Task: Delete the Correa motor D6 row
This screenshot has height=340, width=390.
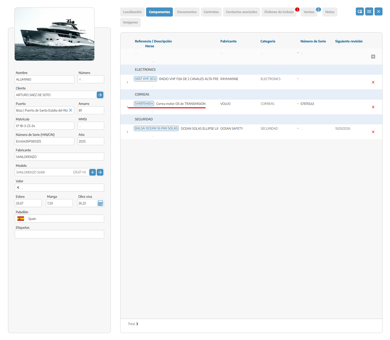Action: (x=373, y=107)
